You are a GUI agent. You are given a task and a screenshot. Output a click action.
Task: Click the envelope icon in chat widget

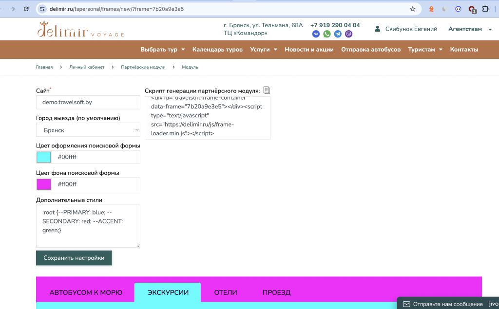tap(406, 304)
